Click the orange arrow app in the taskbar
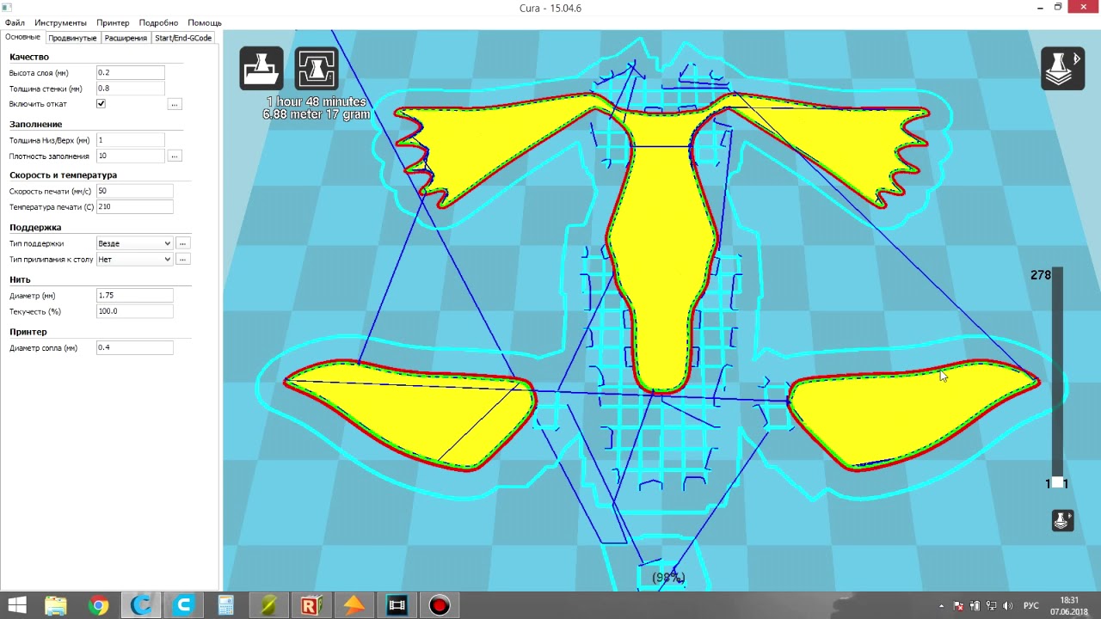The height and width of the screenshot is (619, 1101). [x=354, y=605]
